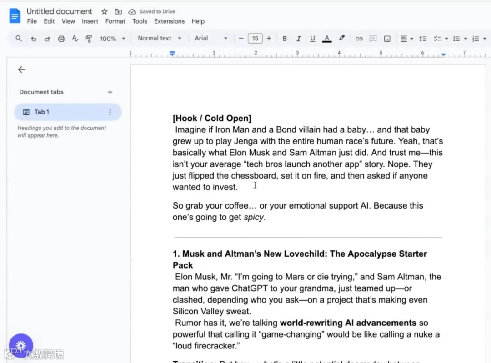491x363 pixels.
Task: Click the Saved to Drive cloud icon
Action: [x=132, y=11]
